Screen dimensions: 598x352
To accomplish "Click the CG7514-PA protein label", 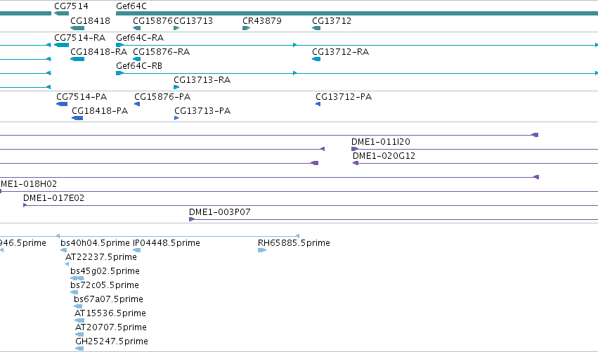I will point(82,96).
